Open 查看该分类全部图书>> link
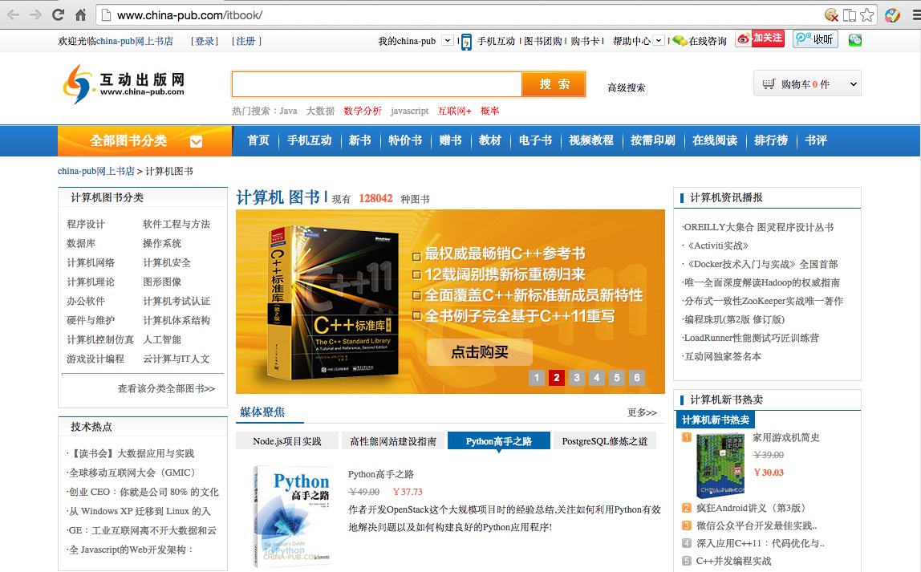This screenshot has width=921, height=572. click(166, 389)
